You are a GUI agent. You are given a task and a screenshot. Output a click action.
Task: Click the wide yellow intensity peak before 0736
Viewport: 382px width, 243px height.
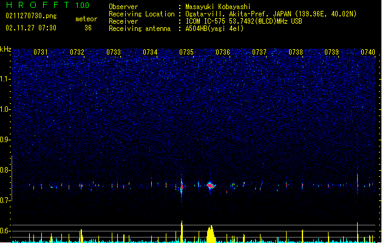[x=211, y=234]
